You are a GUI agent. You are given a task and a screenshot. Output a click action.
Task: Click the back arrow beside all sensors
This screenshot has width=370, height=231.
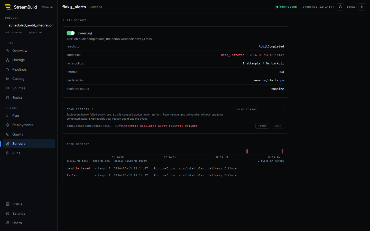point(64,20)
